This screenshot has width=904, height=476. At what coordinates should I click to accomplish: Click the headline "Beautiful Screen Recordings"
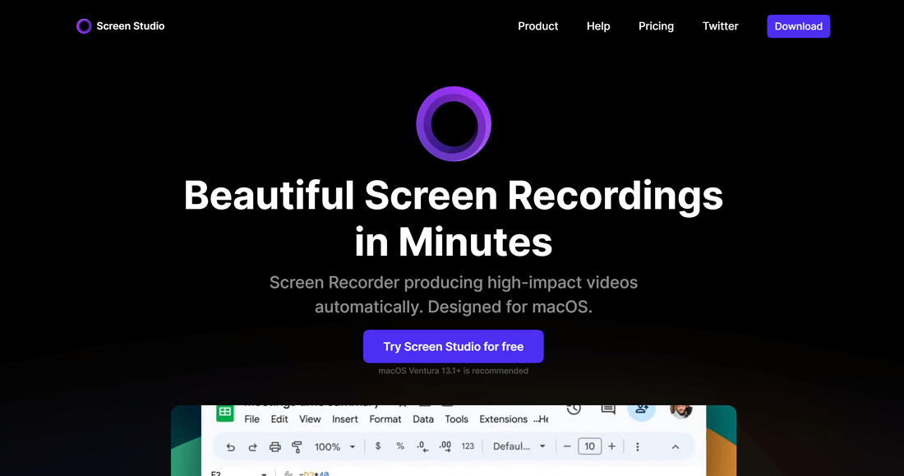tap(453, 195)
